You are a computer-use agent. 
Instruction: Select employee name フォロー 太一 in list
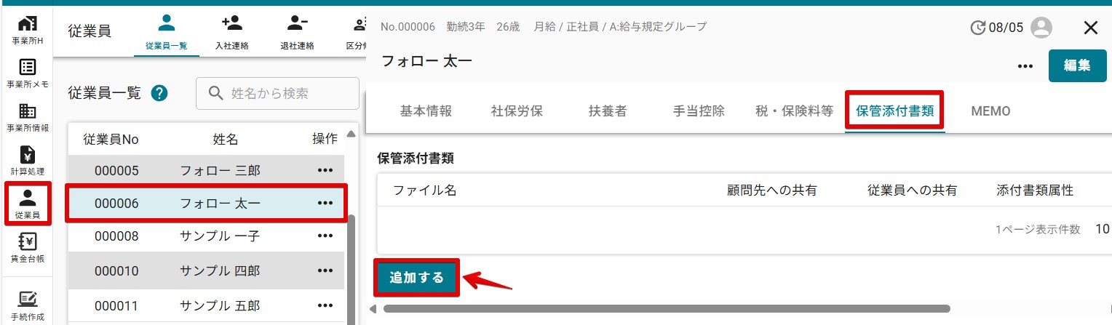click(220, 204)
